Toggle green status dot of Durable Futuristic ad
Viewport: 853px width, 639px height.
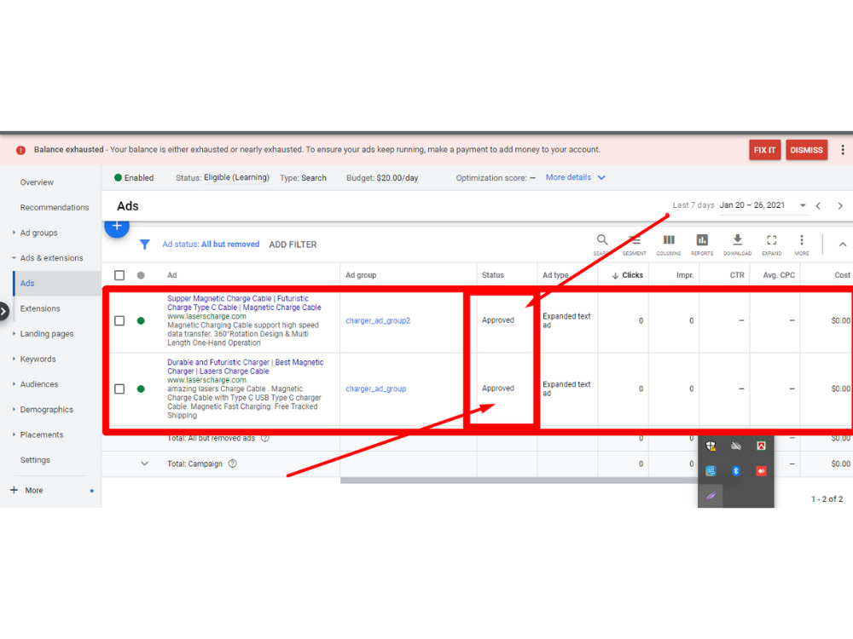click(x=141, y=389)
